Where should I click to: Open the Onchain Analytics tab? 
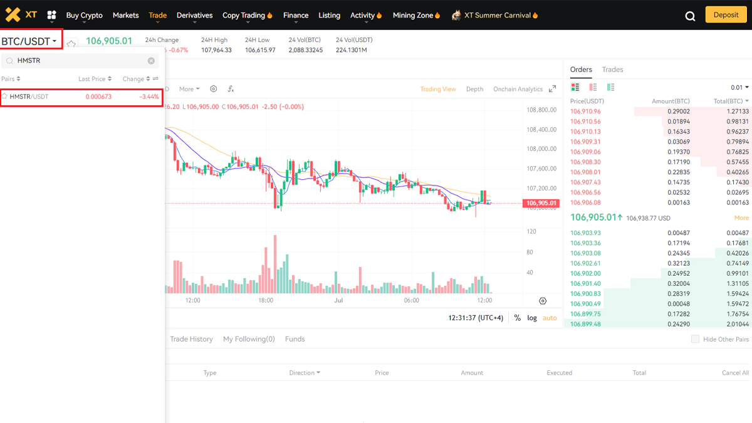[x=518, y=89]
